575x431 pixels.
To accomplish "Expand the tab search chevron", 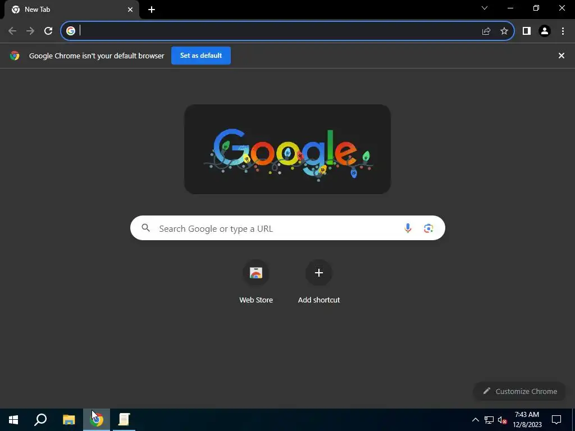I will pos(485,8).
